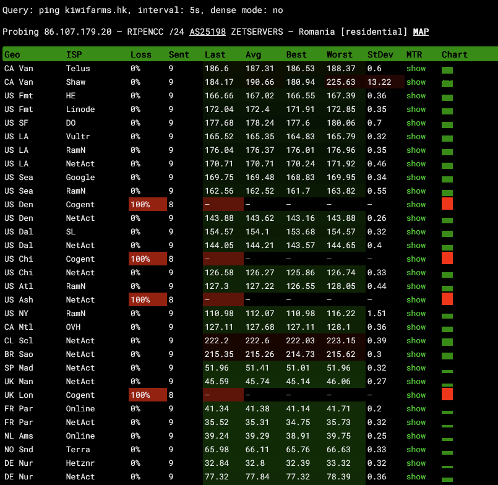This screenshot has height=485, width=498.
Task: Show MTR for US Sea RamN
Action: click(x=416, y=191)
